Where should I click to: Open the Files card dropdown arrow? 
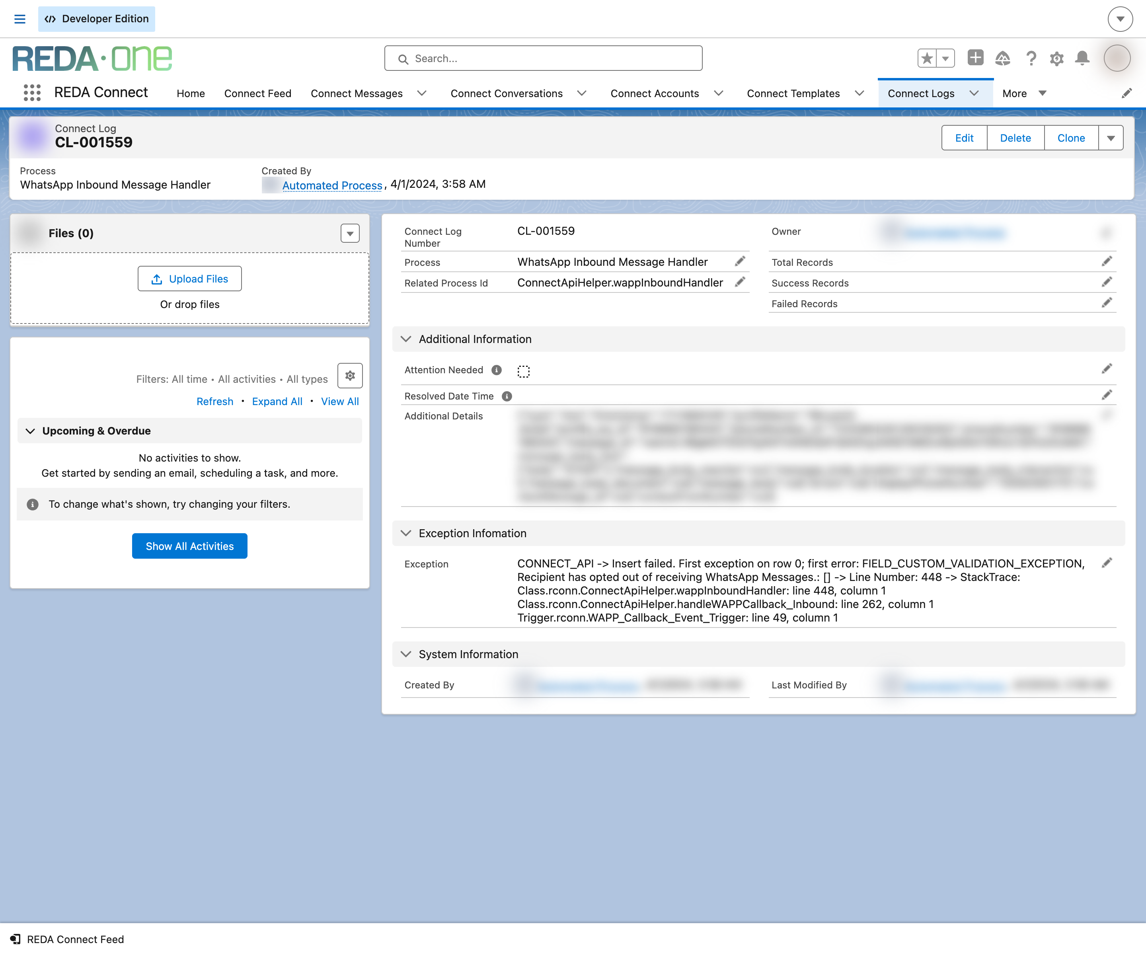click(x=350, y=233)
